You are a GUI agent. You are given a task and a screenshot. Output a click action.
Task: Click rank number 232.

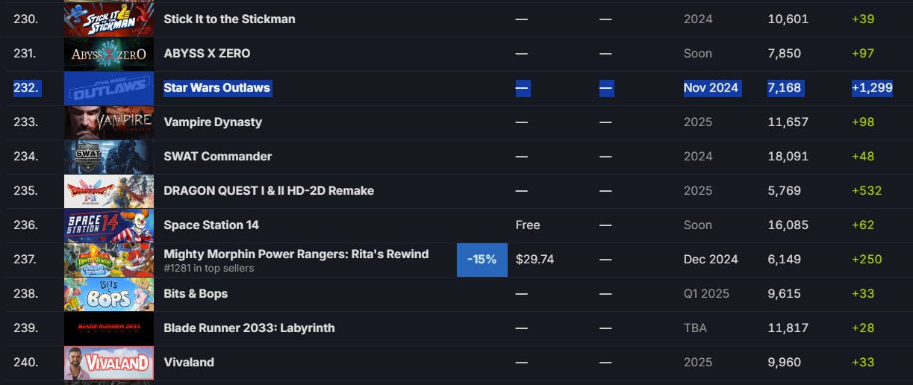[x=27, y=88]
